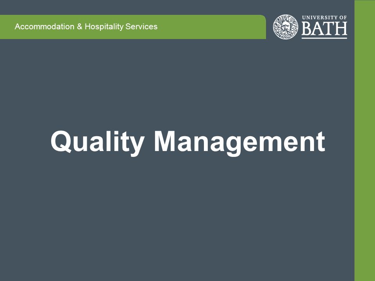Click the University of Bath crest logo
Image resolution: width=375 pixels, height=281 pixels.
pos(286,27)
